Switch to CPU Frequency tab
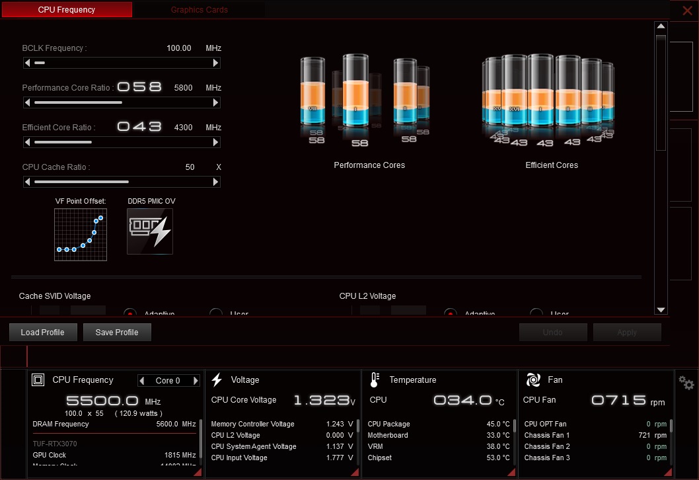Screen dimensions: 699x480 coord(67,10)
